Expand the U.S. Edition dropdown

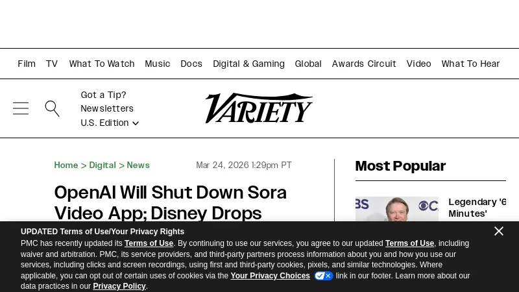coord(109,123)
